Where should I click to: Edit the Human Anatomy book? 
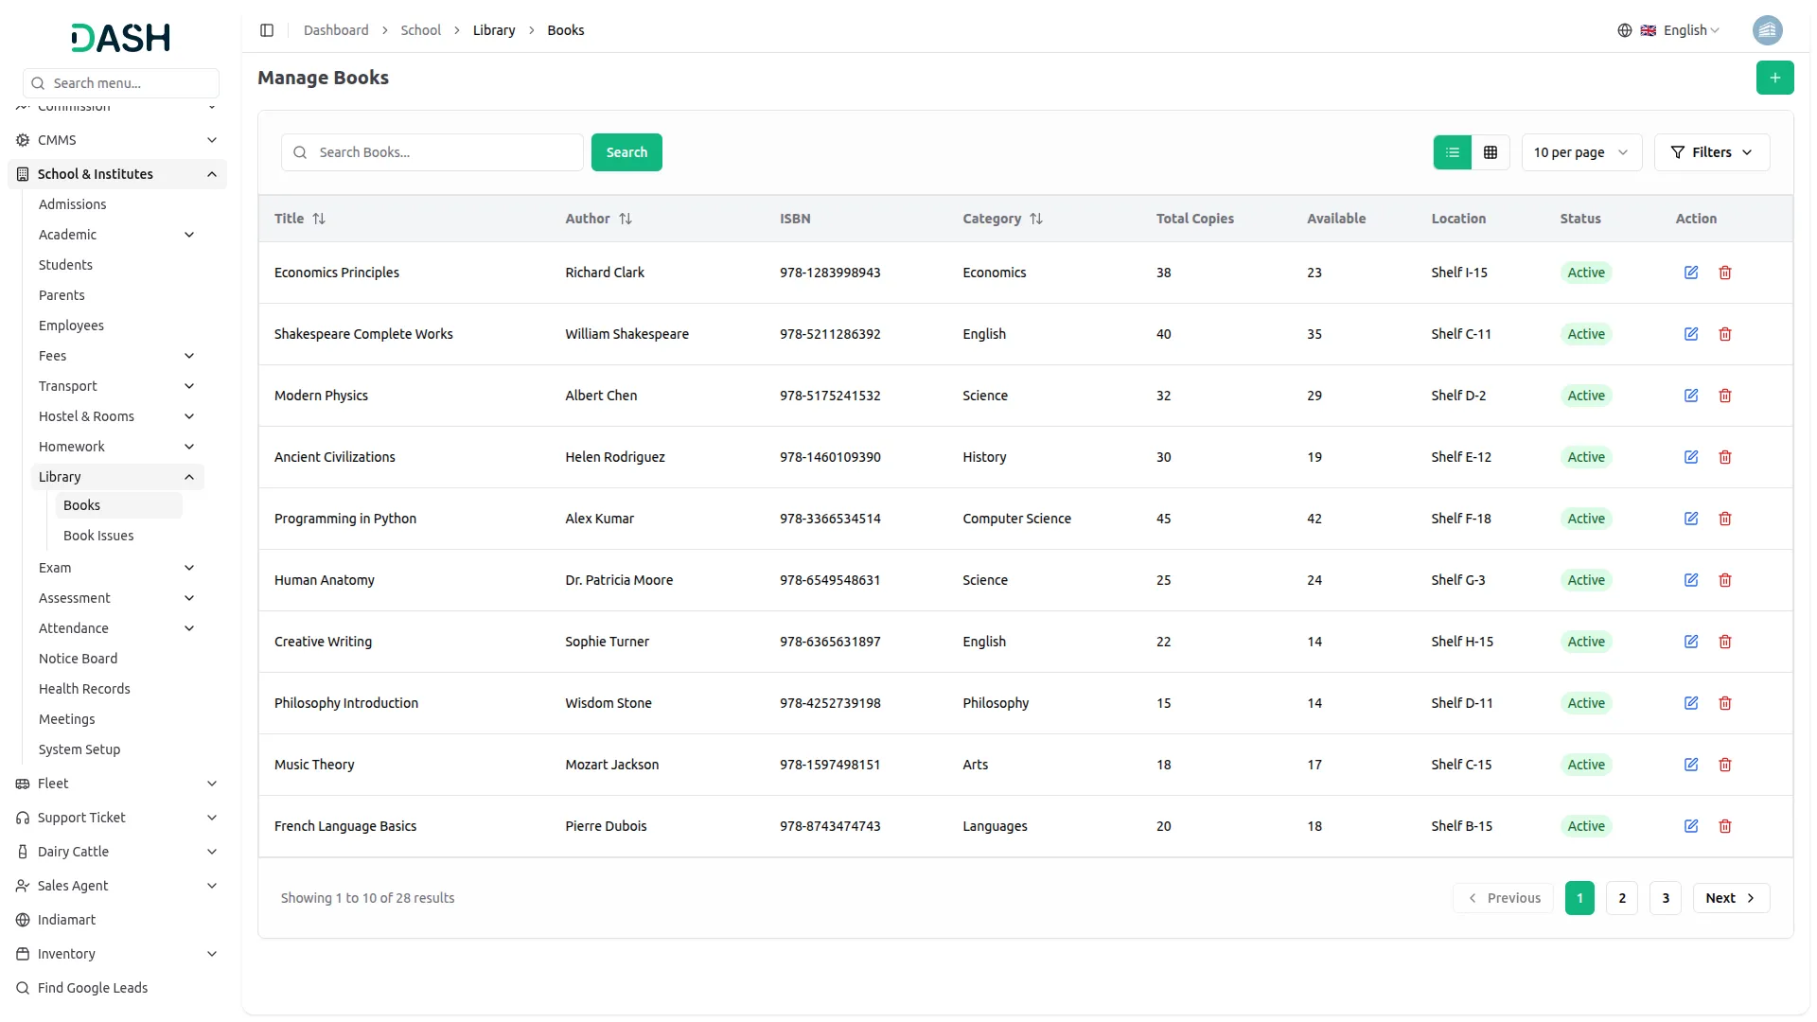pos(1691,580)
